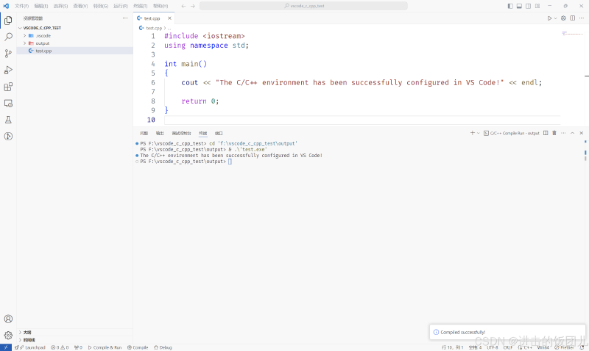Open the Extensions view
The width and height of the screenshot is (589, 351).
(8, 87)
